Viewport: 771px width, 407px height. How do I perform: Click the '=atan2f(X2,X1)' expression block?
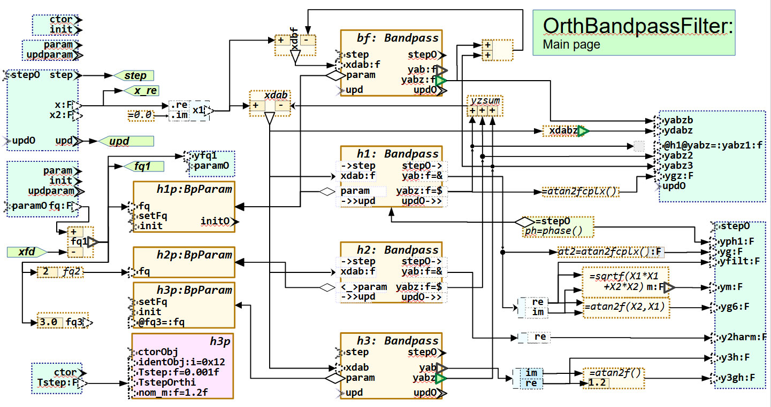pos(627,308)
